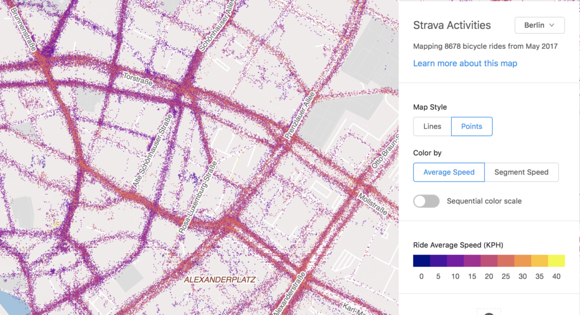Click the dark navy 0 KPH swatch

tap(421, 261)
